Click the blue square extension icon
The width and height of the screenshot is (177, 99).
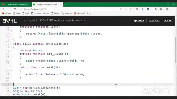click(x=148, y=9)
